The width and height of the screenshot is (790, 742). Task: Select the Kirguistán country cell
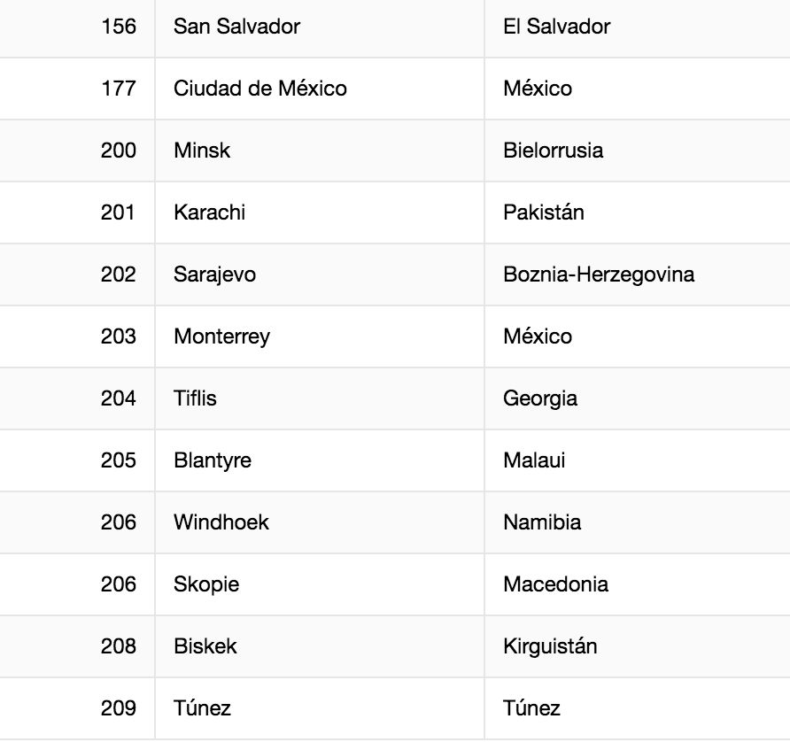[x=550, y=646]
